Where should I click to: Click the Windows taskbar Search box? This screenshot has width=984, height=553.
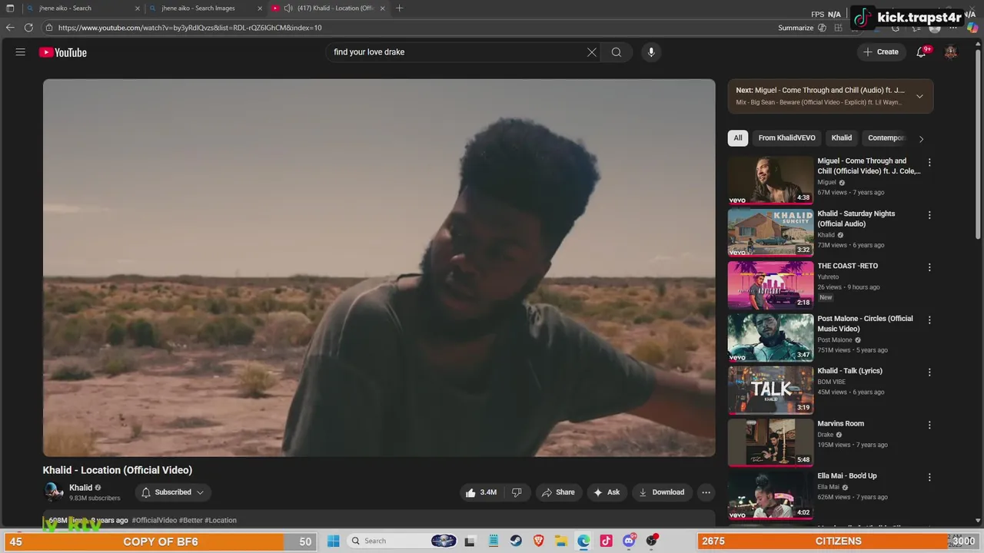click(x=402, y=541)
